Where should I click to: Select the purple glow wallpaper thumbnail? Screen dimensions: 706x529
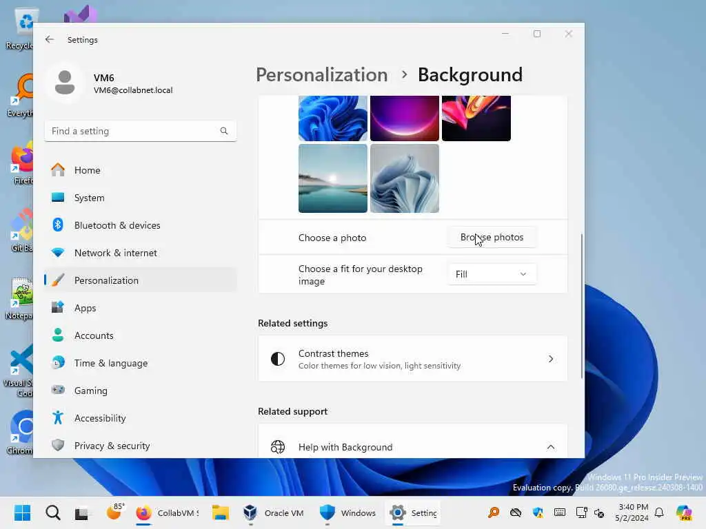404,118
